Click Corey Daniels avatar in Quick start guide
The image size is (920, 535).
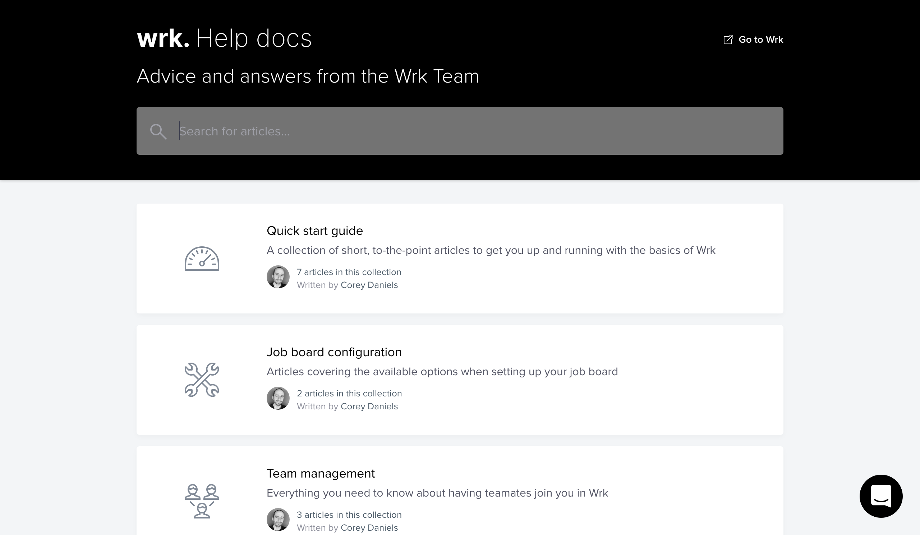[278, 277]
